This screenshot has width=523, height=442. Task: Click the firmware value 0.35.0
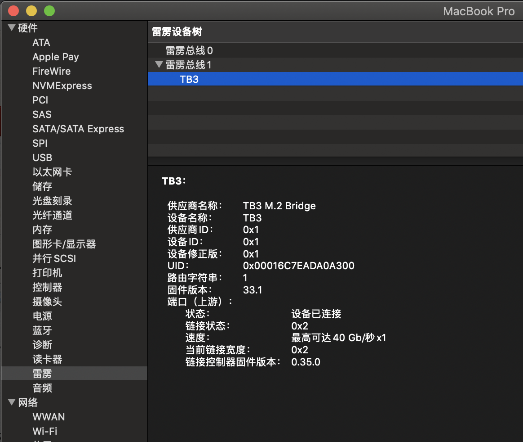pos(306,362)
